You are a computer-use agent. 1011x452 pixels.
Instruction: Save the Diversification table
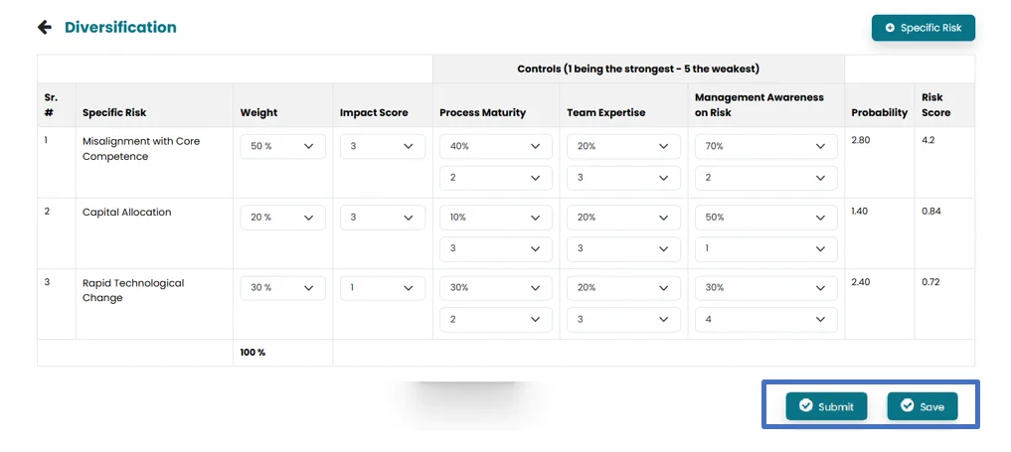923,406
